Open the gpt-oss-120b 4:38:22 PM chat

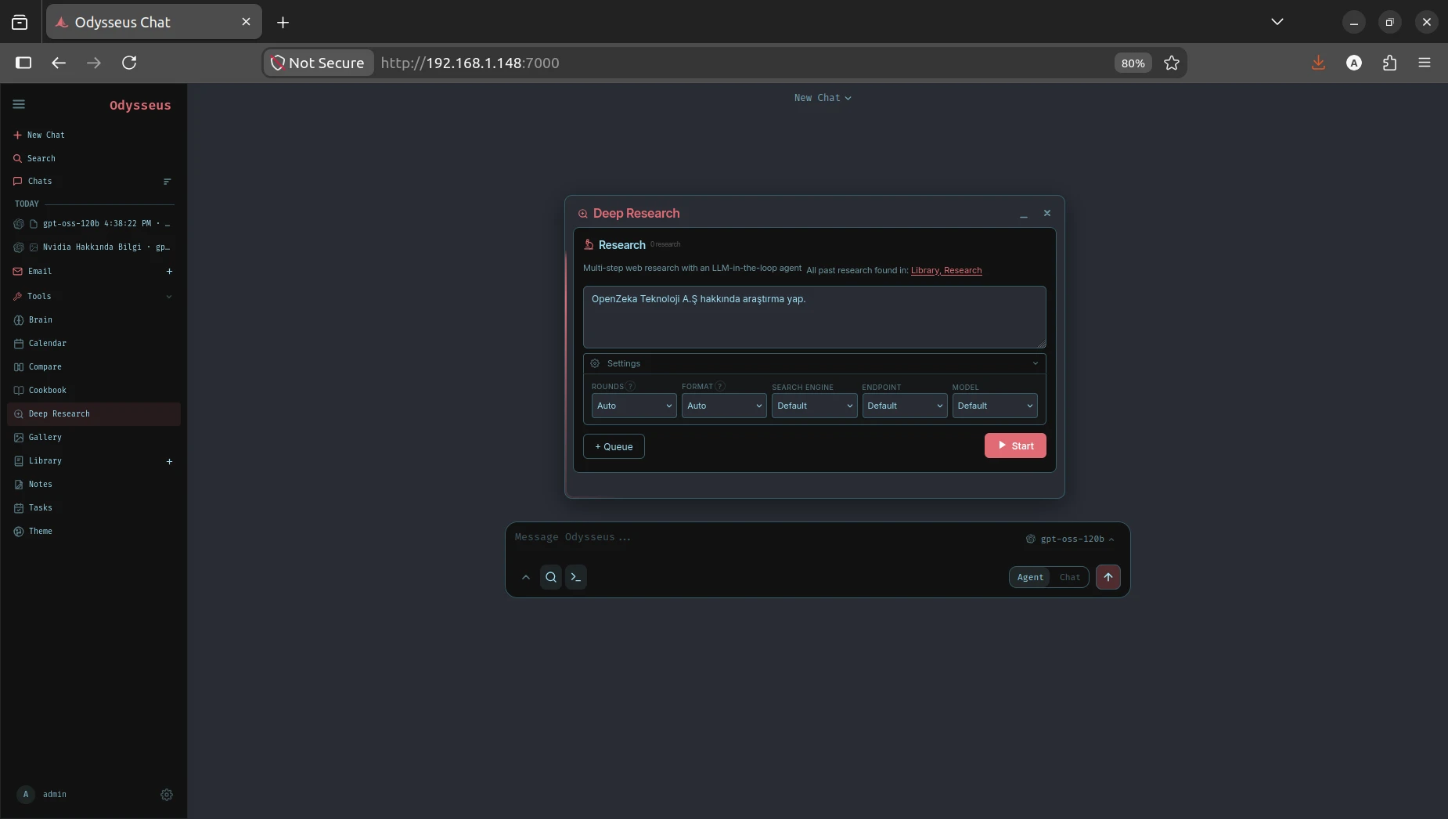94,224
